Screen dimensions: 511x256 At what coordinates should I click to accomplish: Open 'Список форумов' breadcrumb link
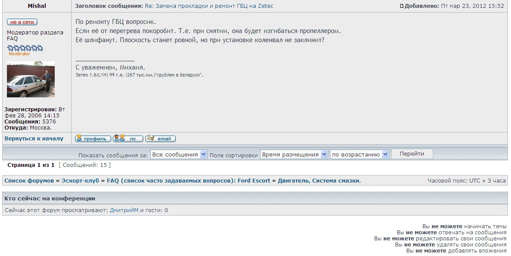(x=29, y=181)
